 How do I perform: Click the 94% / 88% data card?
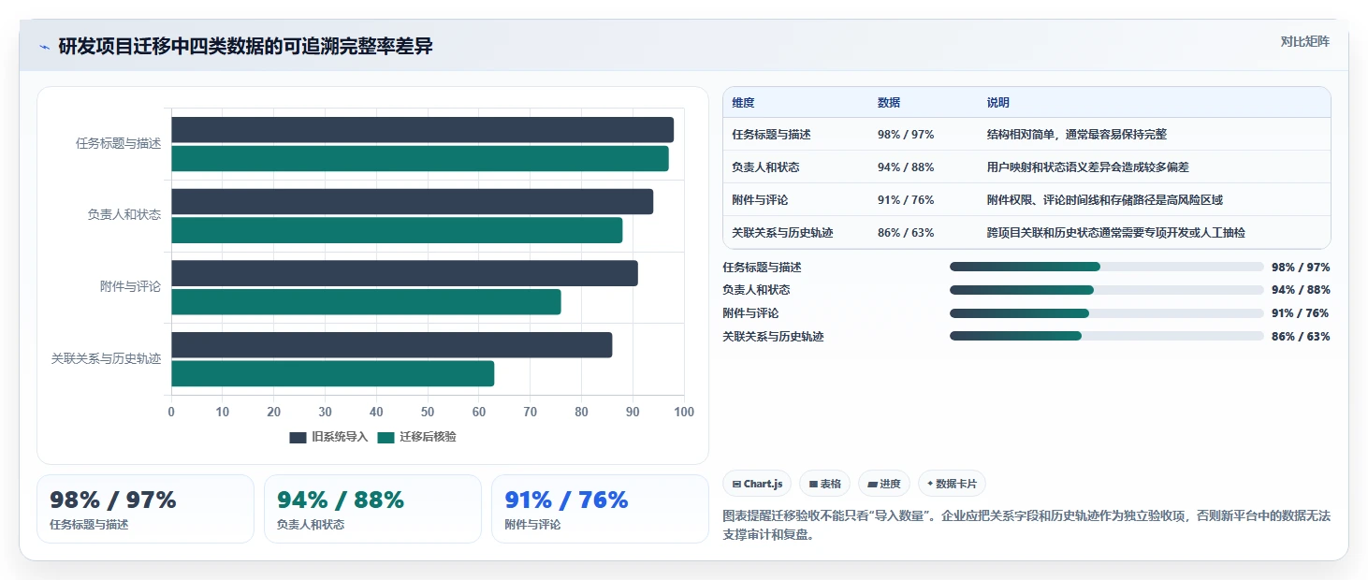click(x=372, y=509)
